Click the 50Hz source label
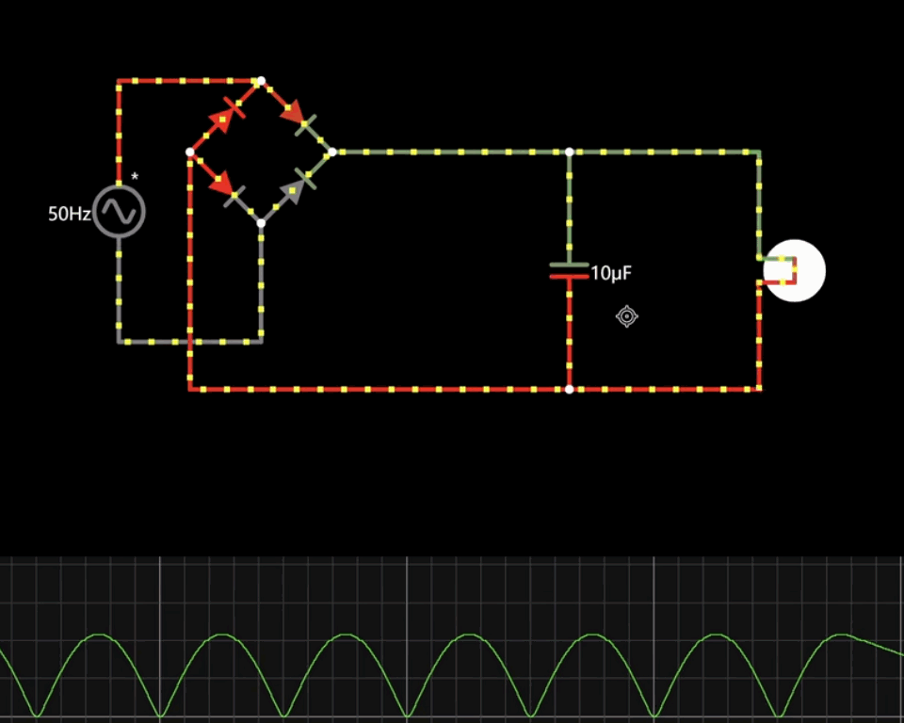The width and height of the screenshot is (904, 723). tap(69, 214)
